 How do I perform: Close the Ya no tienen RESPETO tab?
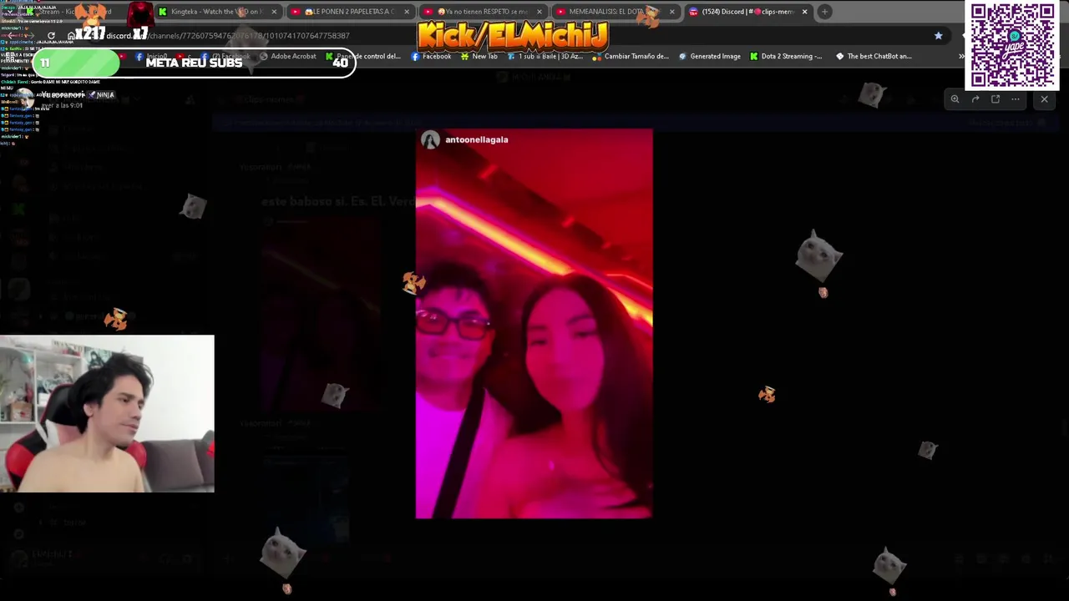coord(540,12)
